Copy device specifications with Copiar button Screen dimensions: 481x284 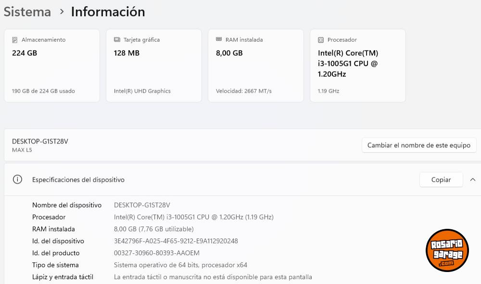point(441,179)
